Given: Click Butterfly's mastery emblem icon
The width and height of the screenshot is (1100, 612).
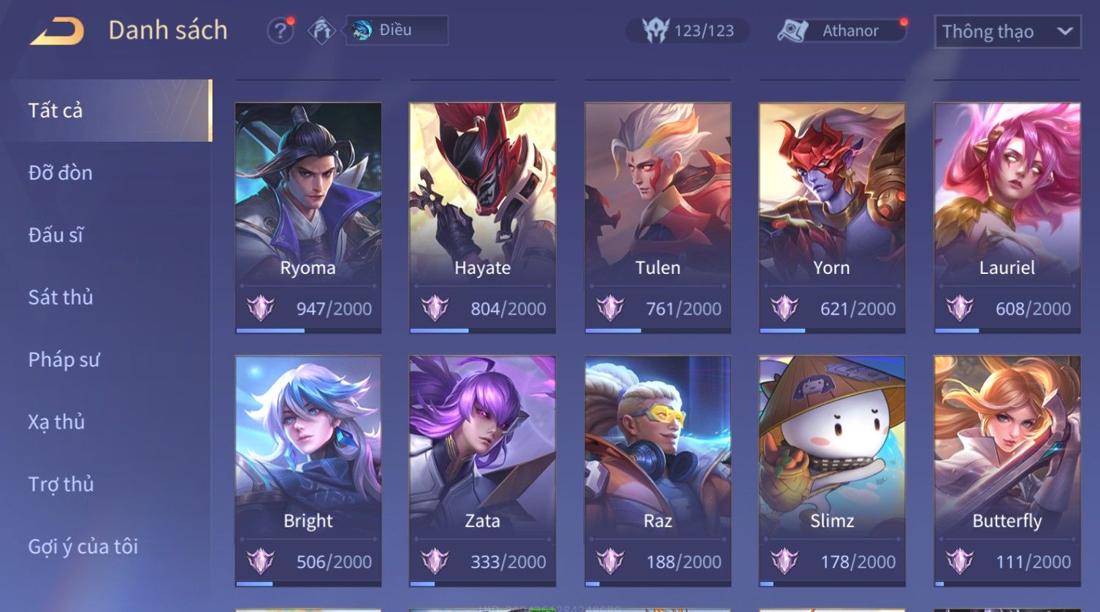Looking at the screenshot, I should click(x=960, y=561).
